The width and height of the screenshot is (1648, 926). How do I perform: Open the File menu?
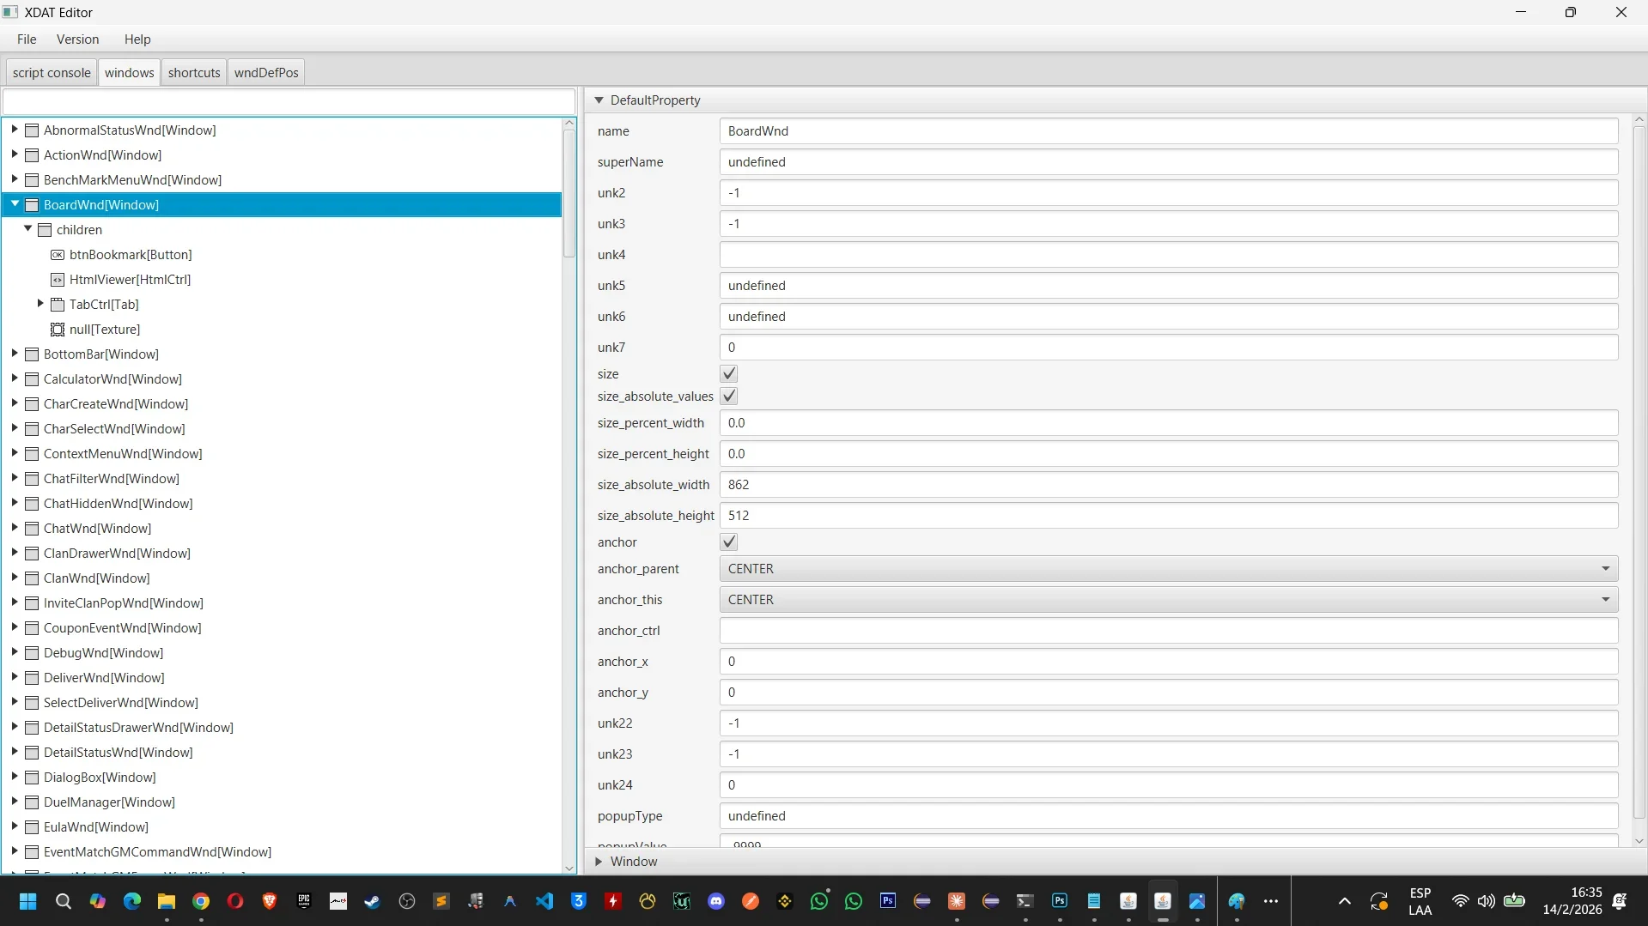[27, 39]
